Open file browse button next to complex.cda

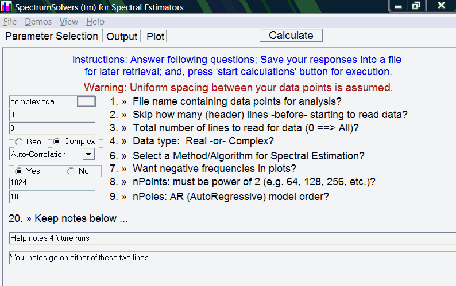(x=86, y=102)
